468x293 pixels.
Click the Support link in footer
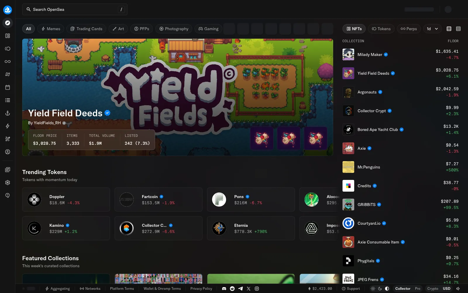click(351, 289)
